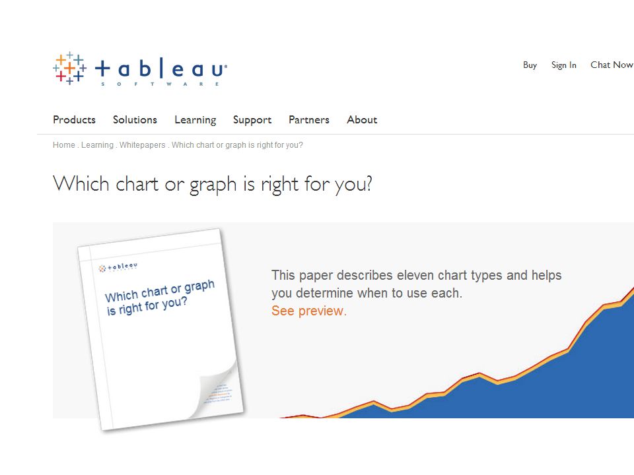The height and width of the screenshot is (475, 634).
Task: Click the whitepaper cover thumbnail
Action: pyautogui.click(x=161, y=330)
